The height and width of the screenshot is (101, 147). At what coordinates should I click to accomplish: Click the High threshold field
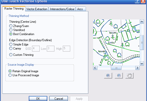66,48
